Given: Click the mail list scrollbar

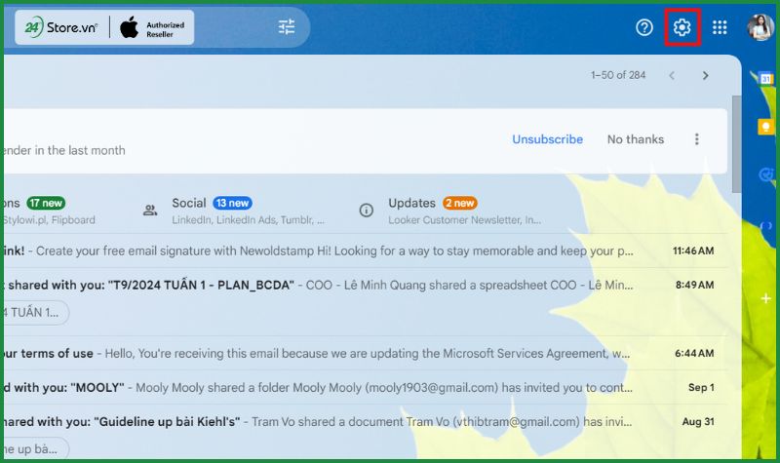Looking at the screenshot, I should [736, 144].
